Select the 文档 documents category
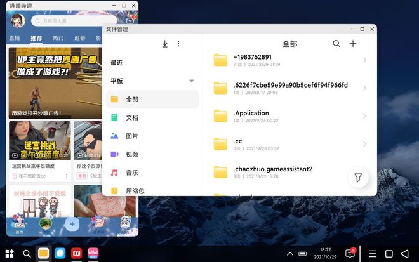The image size is (419, 262). point(152,117)
